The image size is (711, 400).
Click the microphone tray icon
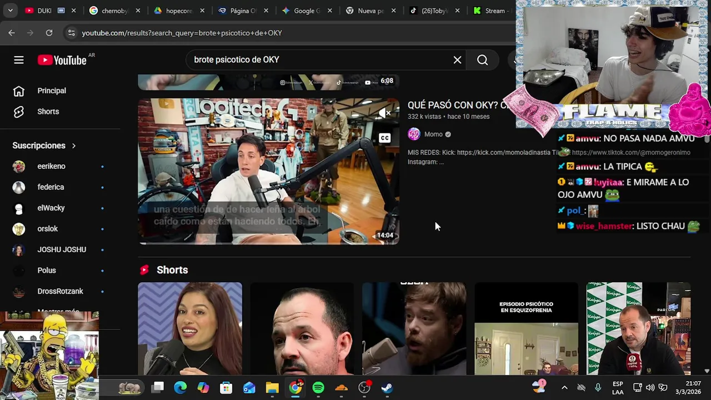598,387
